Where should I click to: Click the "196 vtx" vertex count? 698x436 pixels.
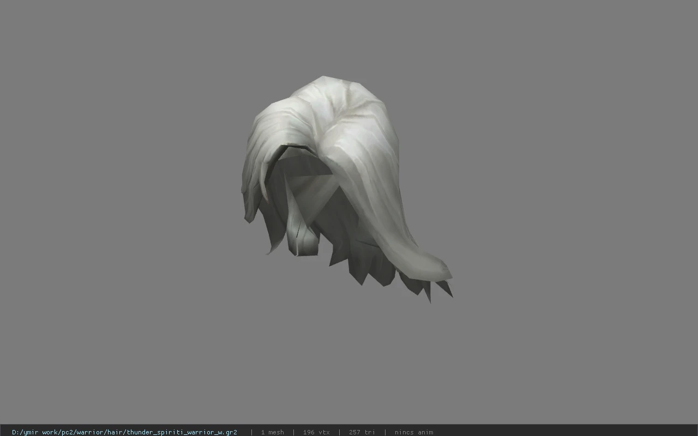pyautogui.click(x=316, y=432)
